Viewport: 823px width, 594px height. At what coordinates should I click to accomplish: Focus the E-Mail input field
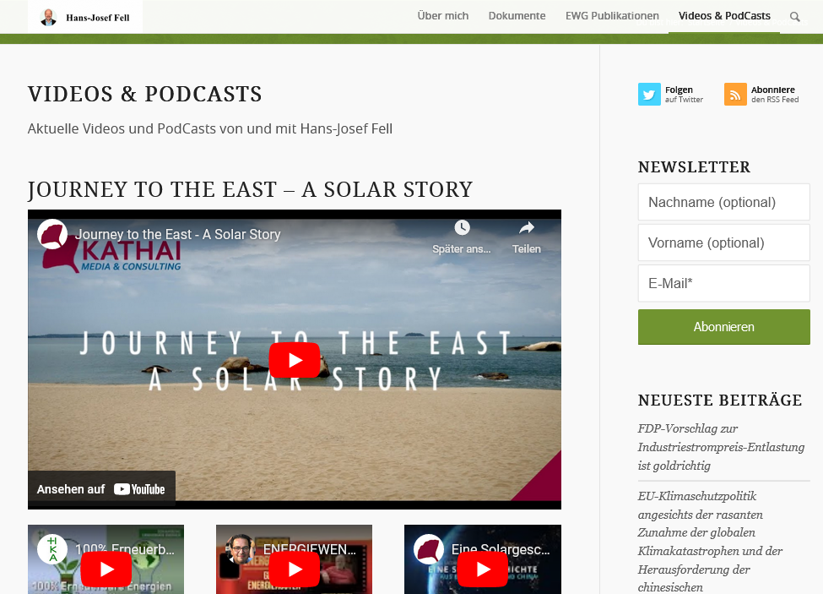click(x=723, y=284)
